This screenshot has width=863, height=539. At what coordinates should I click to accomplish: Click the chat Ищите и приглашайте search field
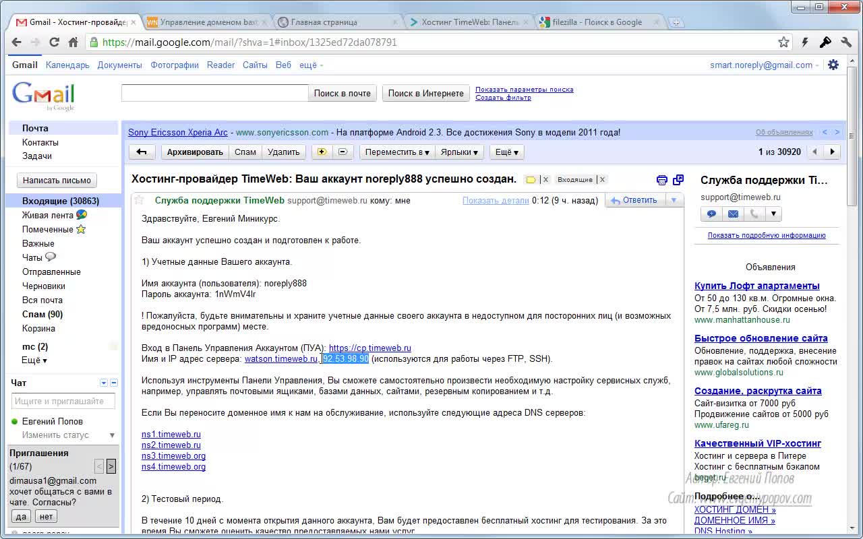click(63, 401)
